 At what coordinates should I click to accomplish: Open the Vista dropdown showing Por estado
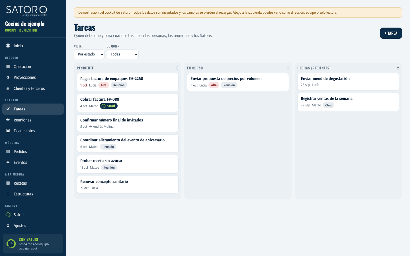tap(89, 54)
